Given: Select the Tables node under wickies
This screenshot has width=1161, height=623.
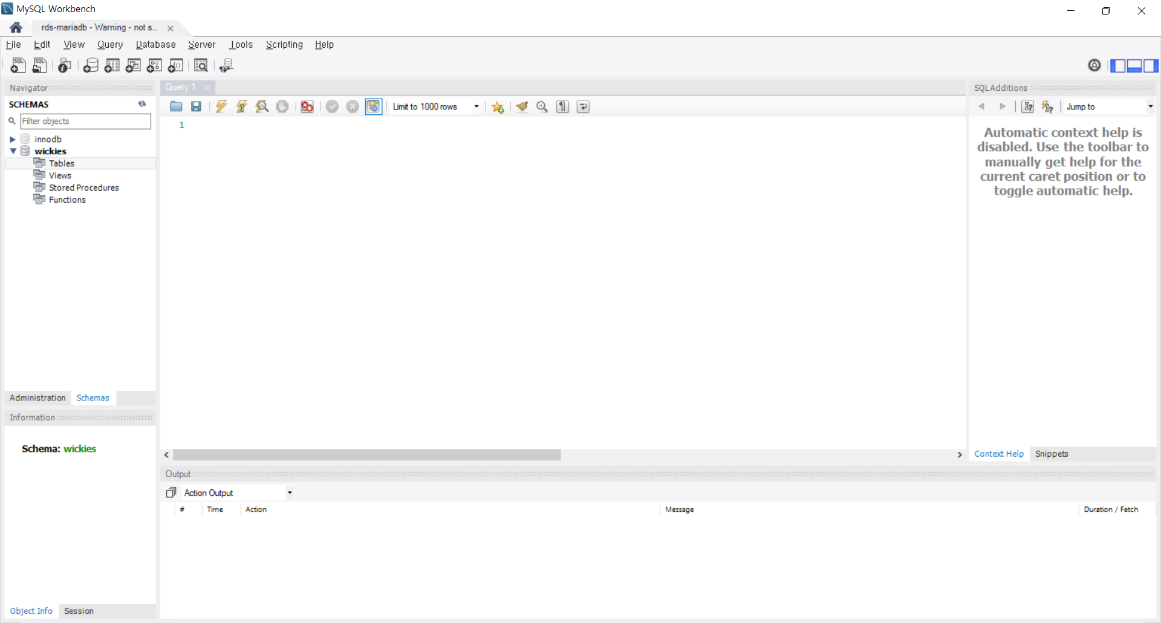Looking at the screenshot, I should [x=62, y=163].
